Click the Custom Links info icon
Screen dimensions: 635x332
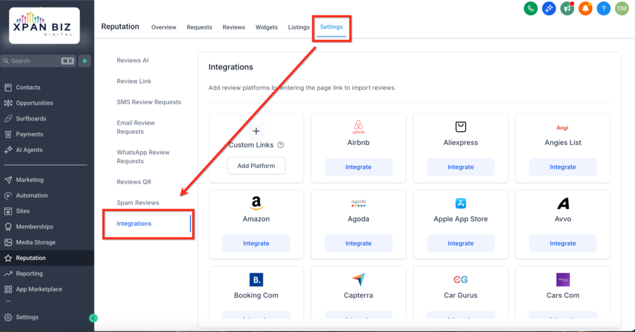tap(280, 145)
